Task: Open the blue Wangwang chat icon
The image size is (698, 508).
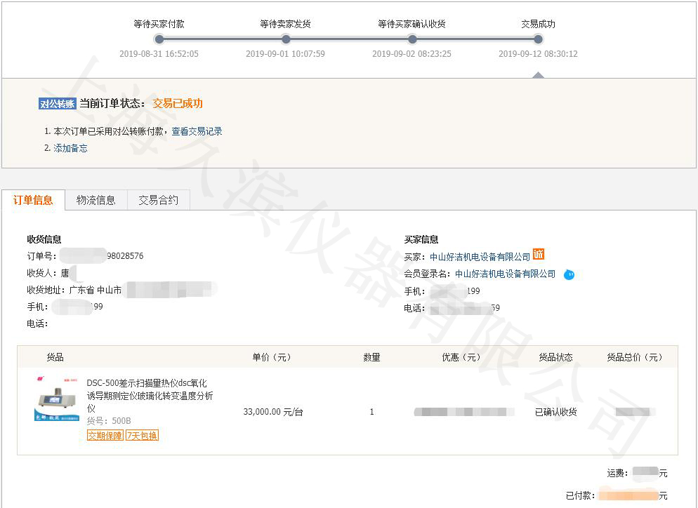Action: click(x=569, y=274)
